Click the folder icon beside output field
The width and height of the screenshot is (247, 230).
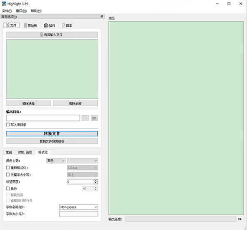(x=94, y=118)
